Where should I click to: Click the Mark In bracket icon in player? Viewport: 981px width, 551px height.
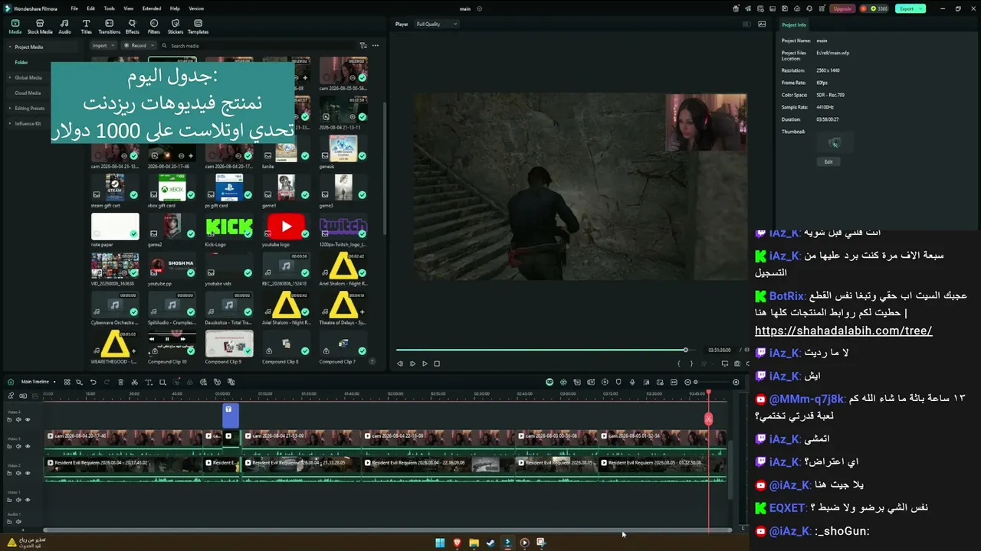[679, 364]
